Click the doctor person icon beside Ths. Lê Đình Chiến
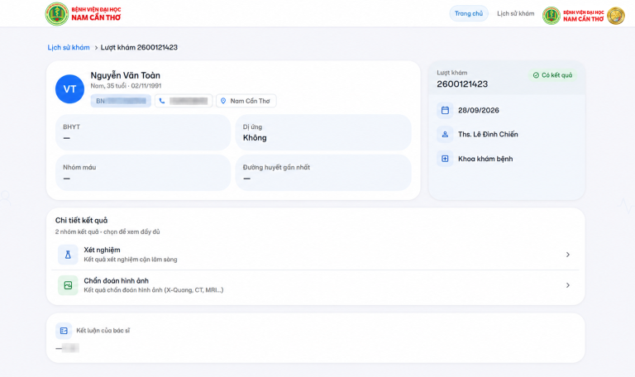 tap(445, 135)
